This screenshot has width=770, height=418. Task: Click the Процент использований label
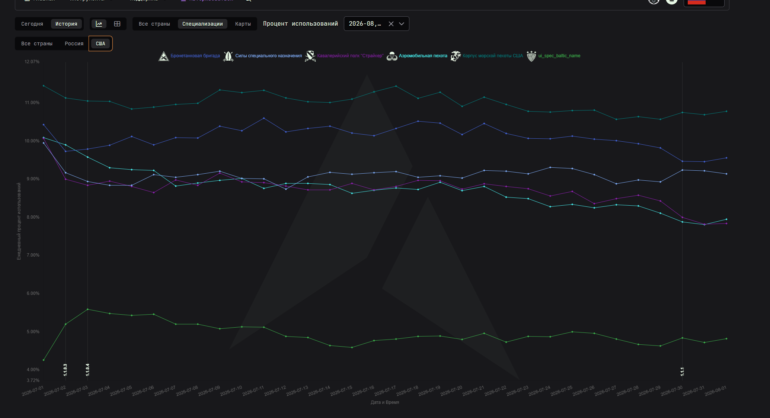pyautogui.click(x=300, y=24)
